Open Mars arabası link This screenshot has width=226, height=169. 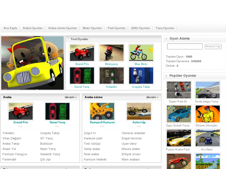click(x=131, y=159)
